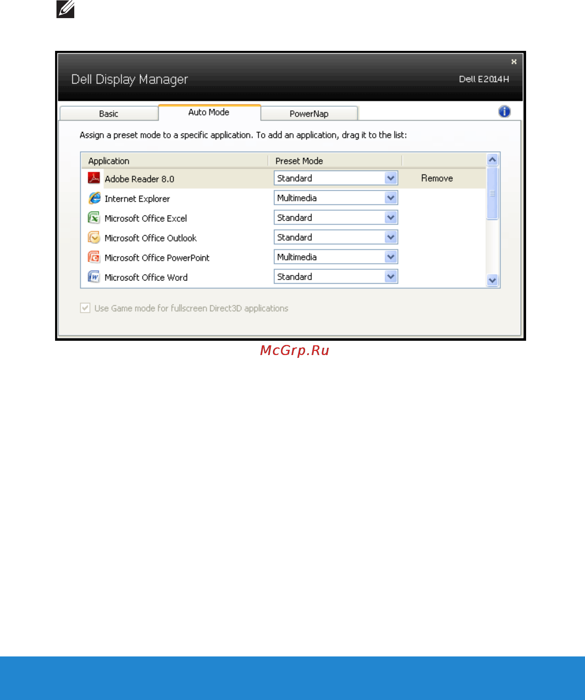Select the Microsoft Office PowerPoint row text
The image size is (585, 700).
tap(157, 258)
